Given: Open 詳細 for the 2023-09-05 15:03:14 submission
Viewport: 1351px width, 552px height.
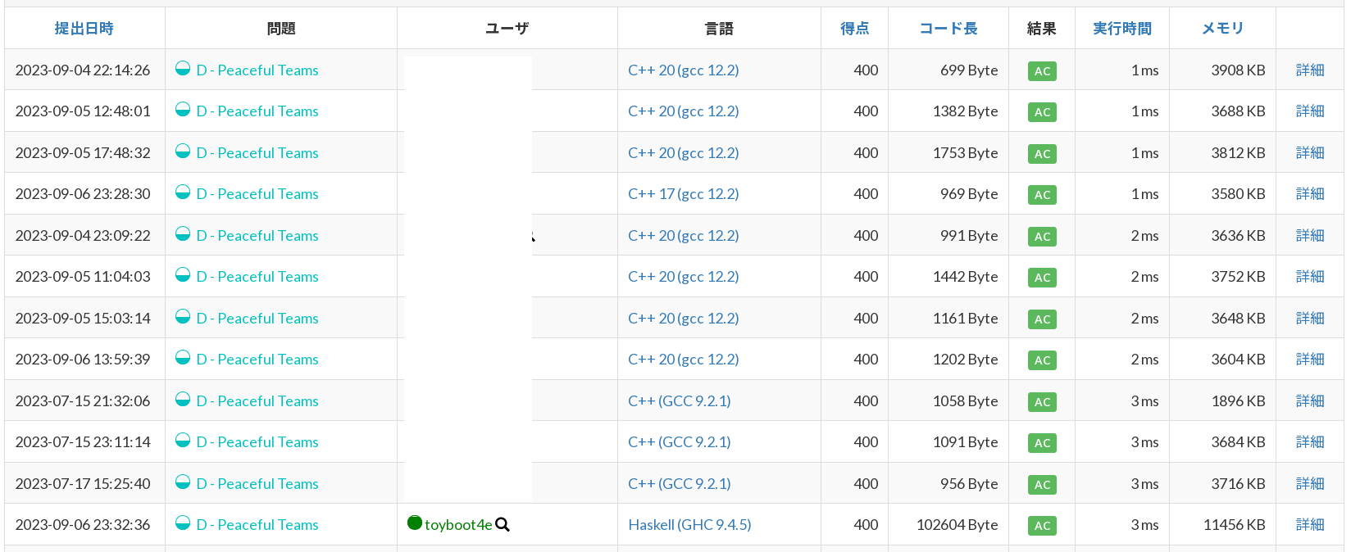Looking at the screenshot, I should pos(1310,319).
